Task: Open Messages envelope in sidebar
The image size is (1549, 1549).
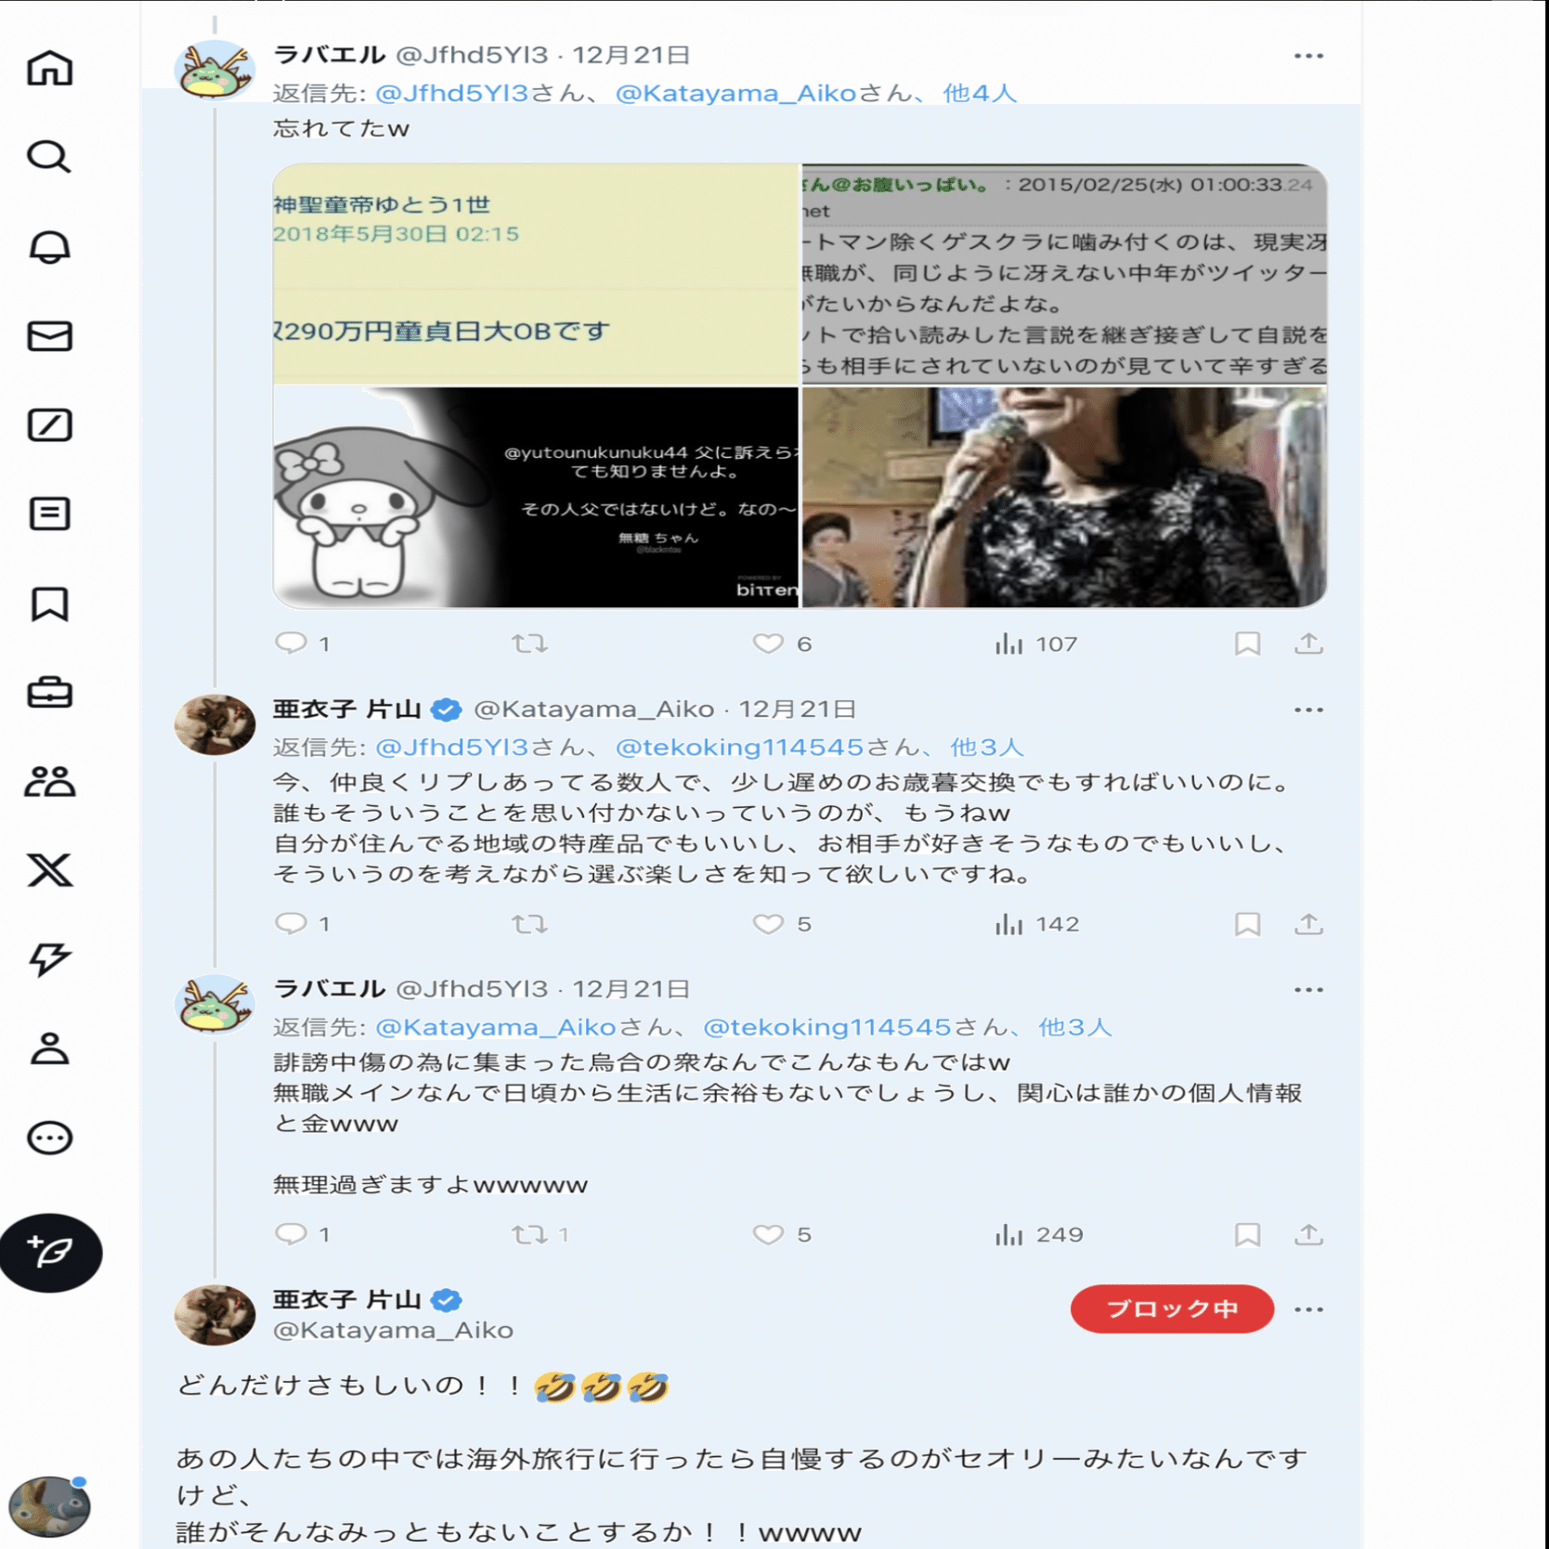Action: pos(50,335)
